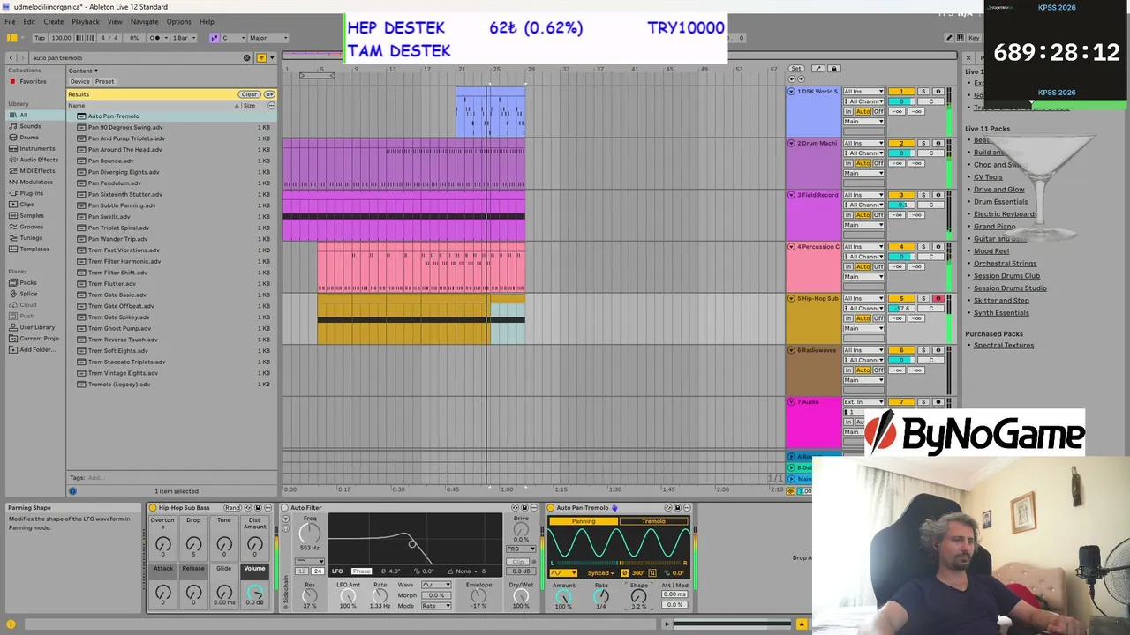Toggle scale mode icon beside key C
The width and height of the screenshot is (1130, 635).
(x=214, y=38)
